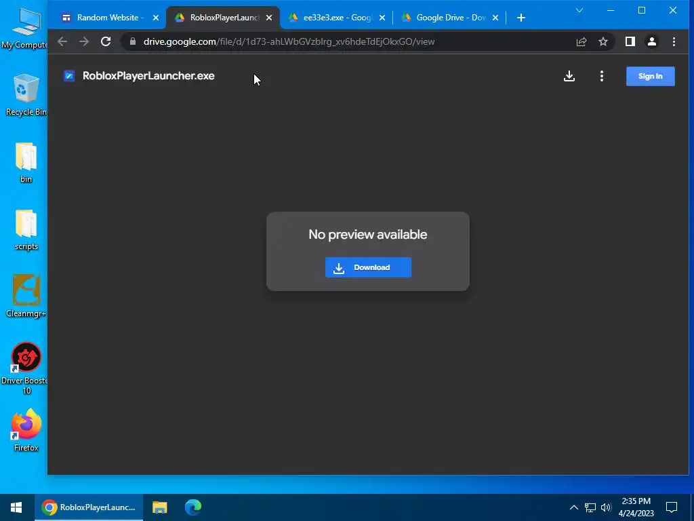Toggle the Chrome side panel icon
Screen dimensions: 694x521
(x=630, y=41)
